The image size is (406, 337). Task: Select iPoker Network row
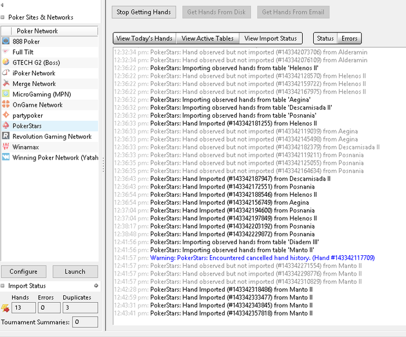tap(50, 73)
